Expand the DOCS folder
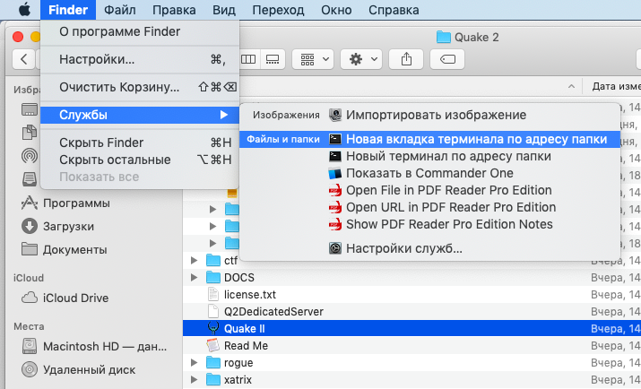Screen dimensions: 641x389 point(195,278)
